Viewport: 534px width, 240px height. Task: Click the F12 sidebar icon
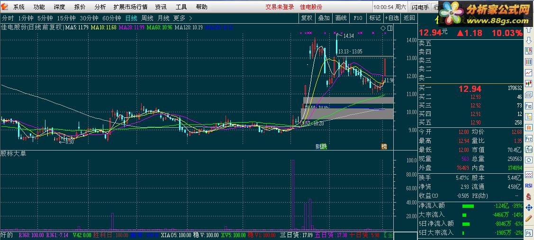[529, 139]
